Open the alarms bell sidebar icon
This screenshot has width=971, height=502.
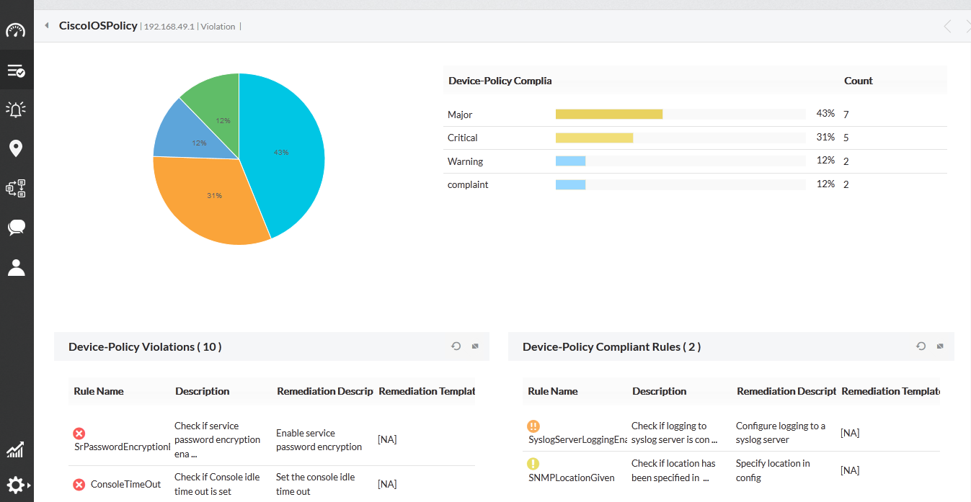16,109
